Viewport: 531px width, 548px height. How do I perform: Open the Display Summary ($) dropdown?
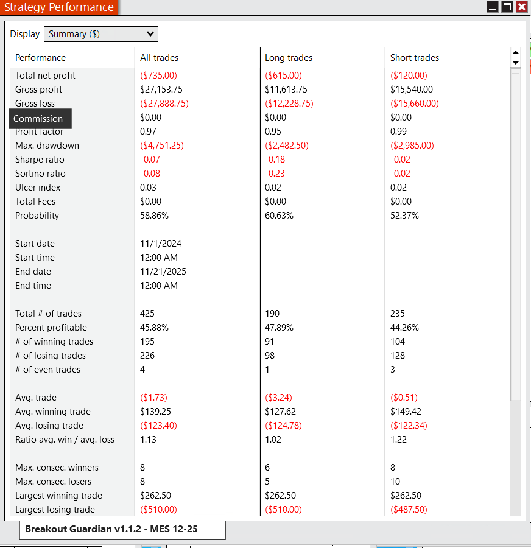pos(101,34)
